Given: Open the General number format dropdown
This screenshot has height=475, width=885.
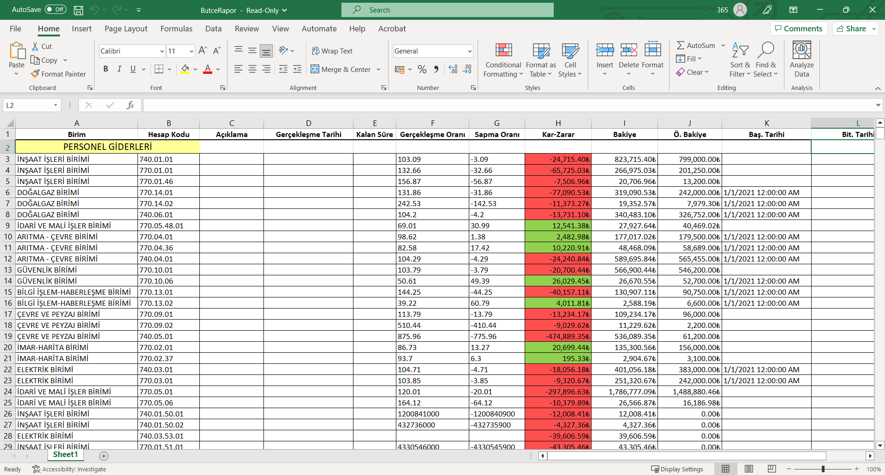Looking at the screenshot, I should (469, 51).
